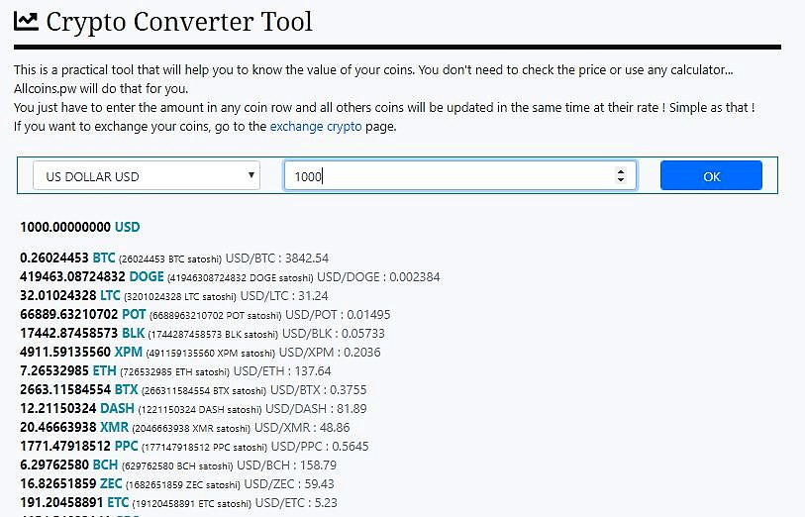
Task: Click the 16.82651859 ZEC amount
Action: pyautogui.click(x=58, y=483)
